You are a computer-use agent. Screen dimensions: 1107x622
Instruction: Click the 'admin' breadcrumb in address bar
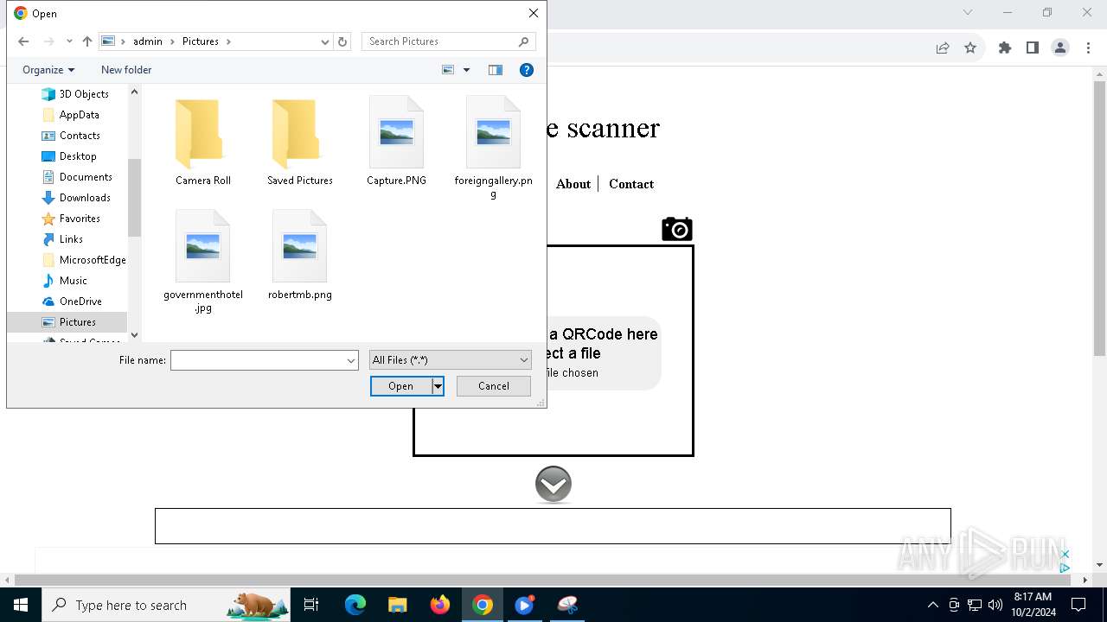(x=148, y=41)
